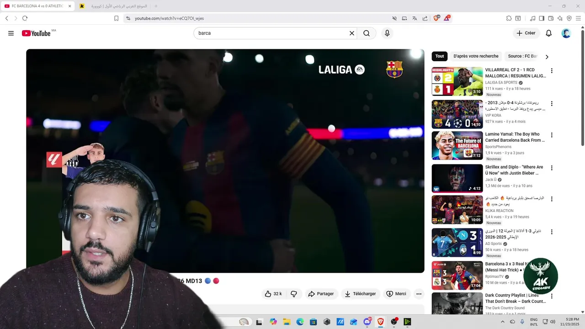Image resolution: width=585 pixels, height=329 pixels.
Task: Open options for Lamine Yamal video
Action: point(552,135)
